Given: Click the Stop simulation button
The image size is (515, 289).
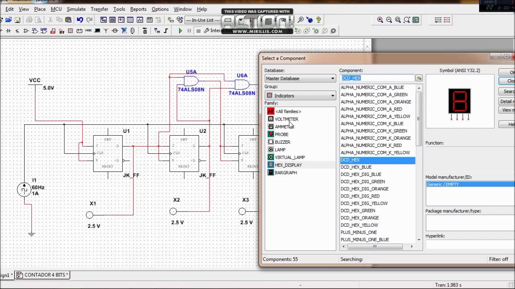Looking at the screenshot, I should point(198,31).
